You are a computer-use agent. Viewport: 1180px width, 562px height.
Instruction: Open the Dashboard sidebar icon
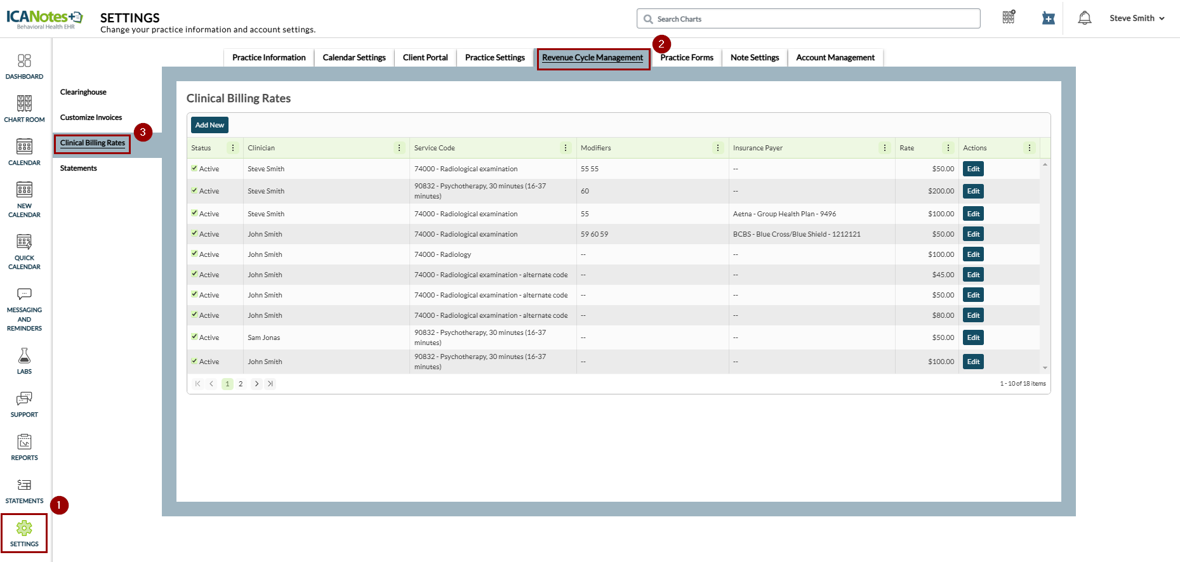click(x=24, y=61)
